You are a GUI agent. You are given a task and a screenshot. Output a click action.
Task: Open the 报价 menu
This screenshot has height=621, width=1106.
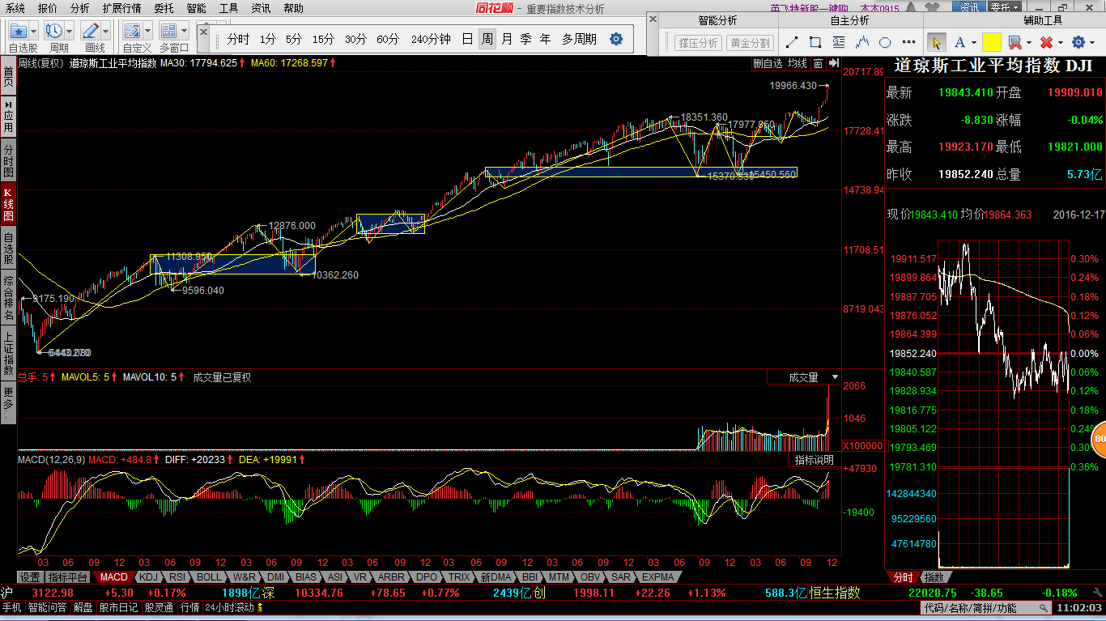click(x=48, y=8)
